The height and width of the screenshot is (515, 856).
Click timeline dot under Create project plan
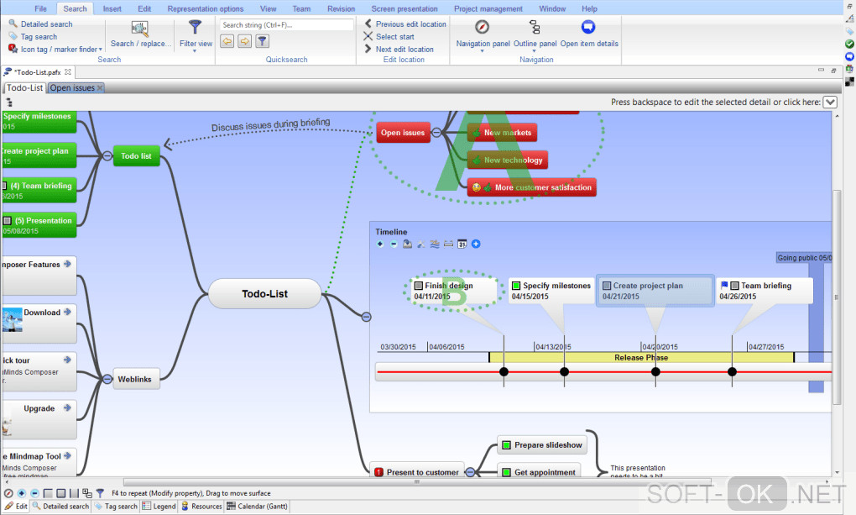point(655,372)
